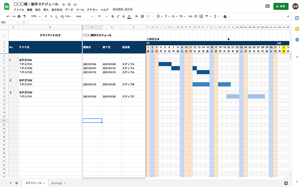302x187 pixels.
Task: Open the 最終編集: 数秒前 edit history link
Action: pyautogui.click(x=122, y=9)
